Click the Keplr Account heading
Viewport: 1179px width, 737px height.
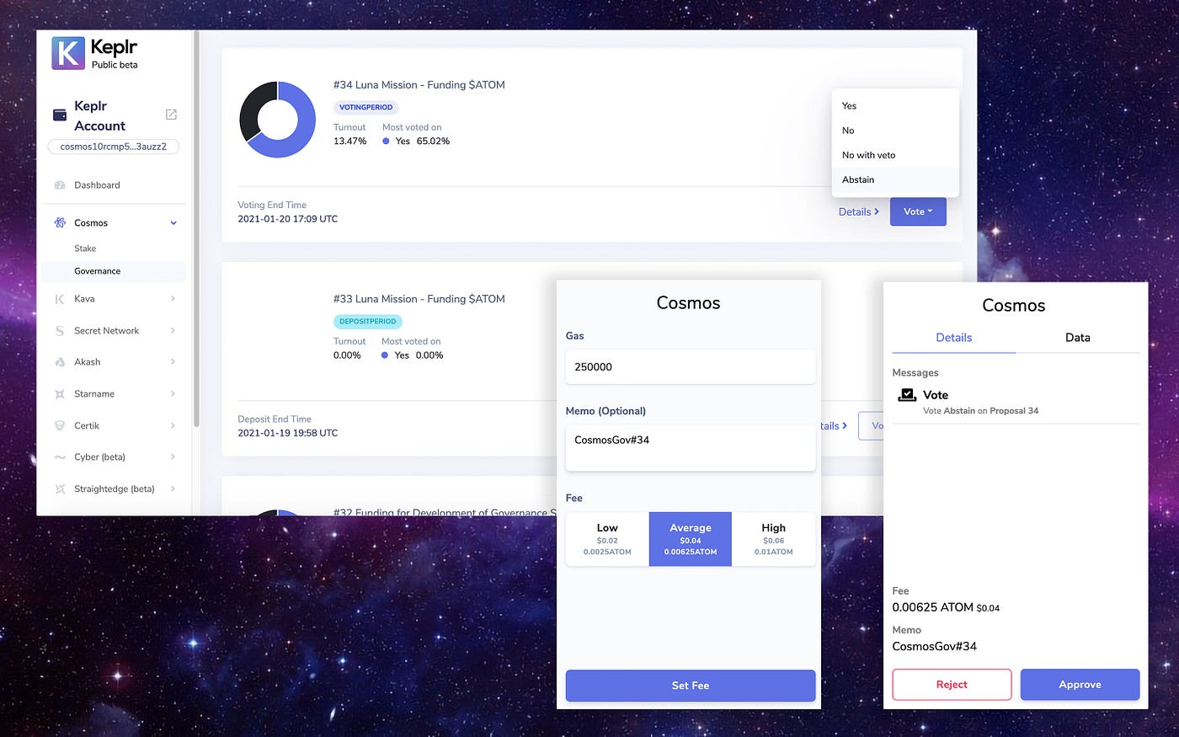click(99, 116)
